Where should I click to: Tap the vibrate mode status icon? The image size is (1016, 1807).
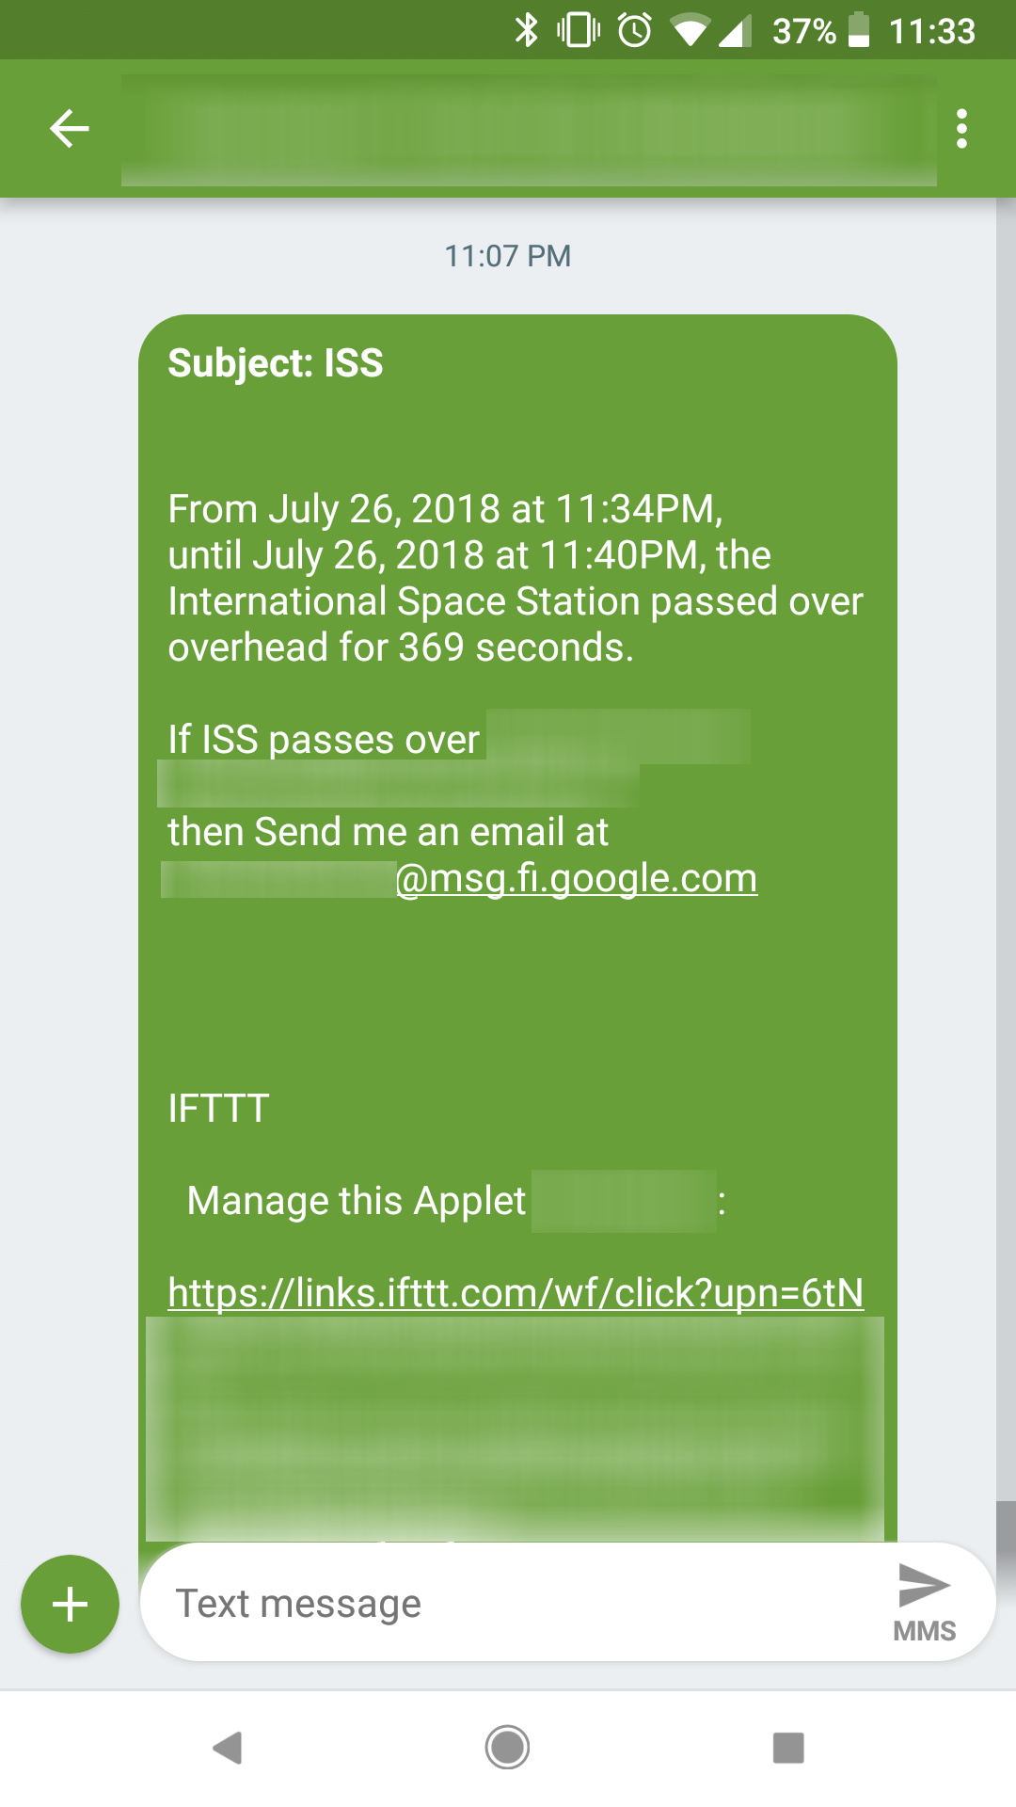click(579, 30)
